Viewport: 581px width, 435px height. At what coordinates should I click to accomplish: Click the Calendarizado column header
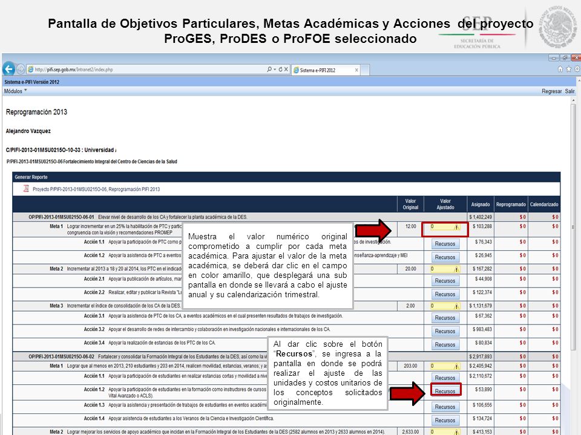544,204
